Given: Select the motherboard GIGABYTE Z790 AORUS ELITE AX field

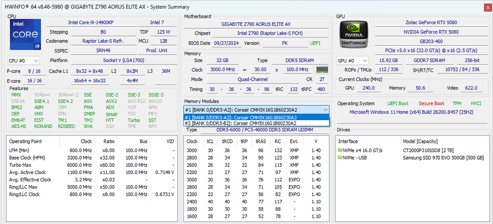Looking at the screenshot, I should tap(256, 24).
